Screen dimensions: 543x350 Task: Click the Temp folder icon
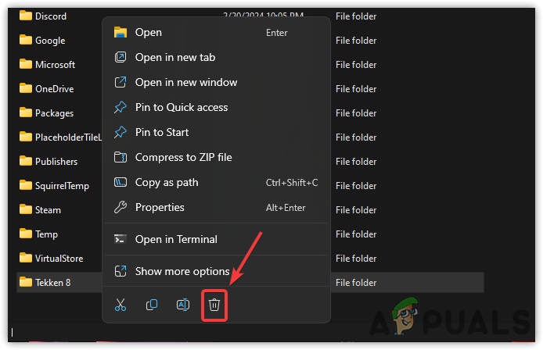coord(25,234)
